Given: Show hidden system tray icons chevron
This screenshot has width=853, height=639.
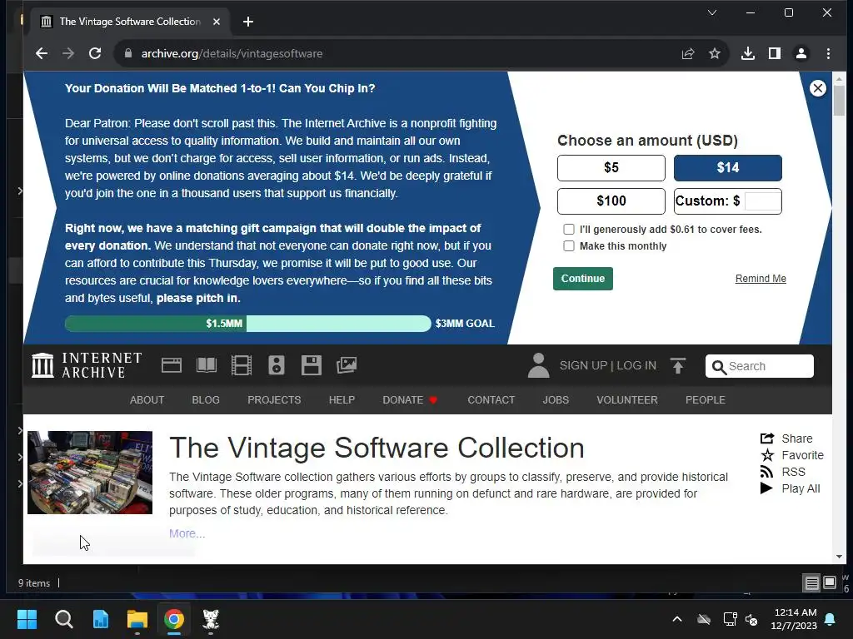Looking at the screenshot, I should tap(677, 619).
